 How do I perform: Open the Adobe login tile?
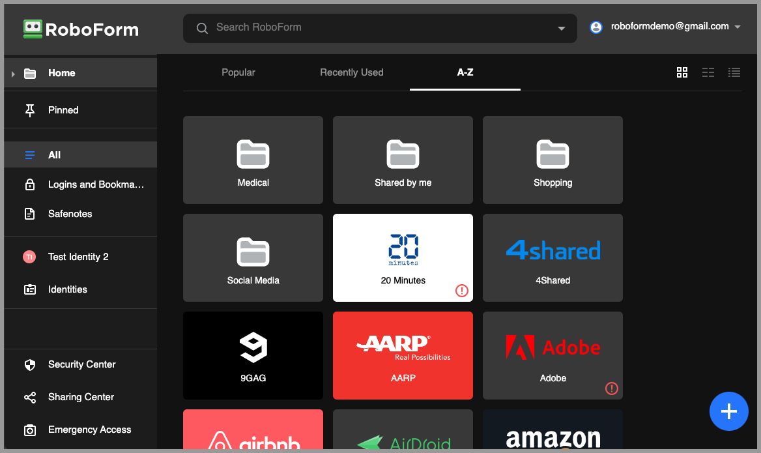point(553,355)
